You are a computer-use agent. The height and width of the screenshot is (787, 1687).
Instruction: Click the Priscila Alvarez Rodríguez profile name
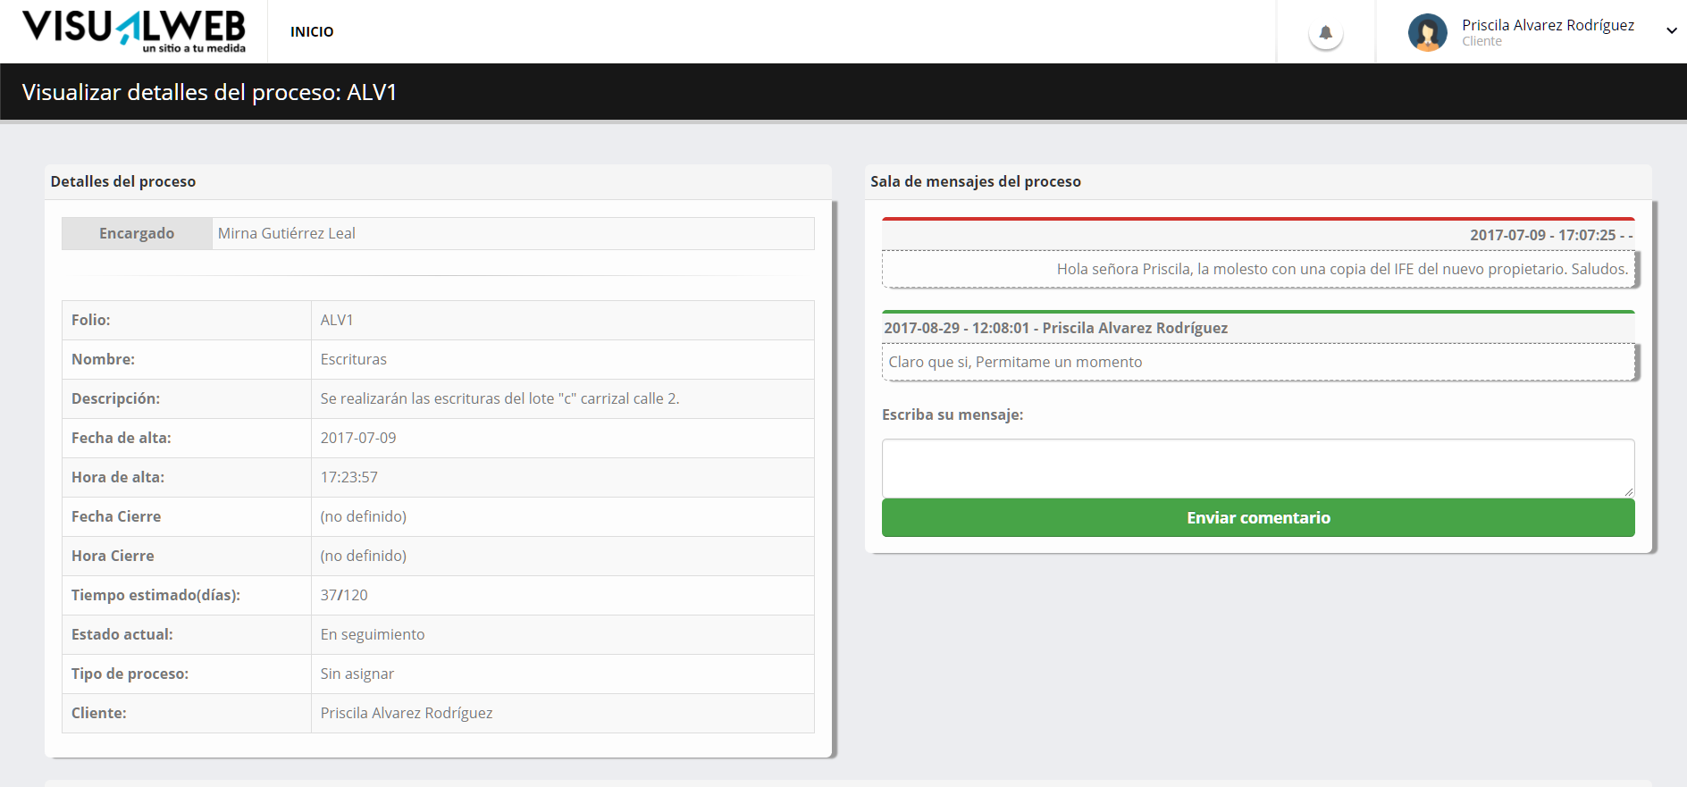coord(1548,25)
